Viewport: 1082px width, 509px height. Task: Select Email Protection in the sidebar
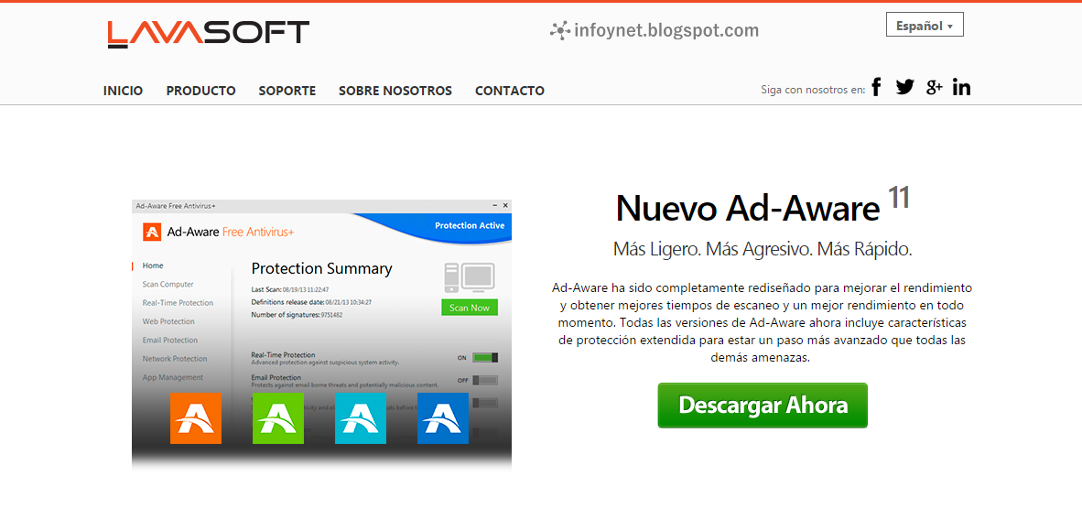coord(169,340)
